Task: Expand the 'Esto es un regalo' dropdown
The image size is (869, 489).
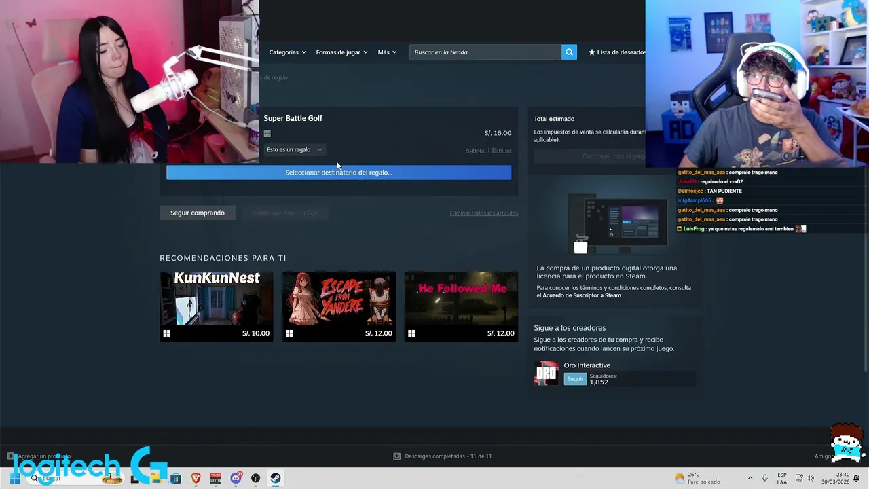Action: pyautogui.click(x=295, y=150)
